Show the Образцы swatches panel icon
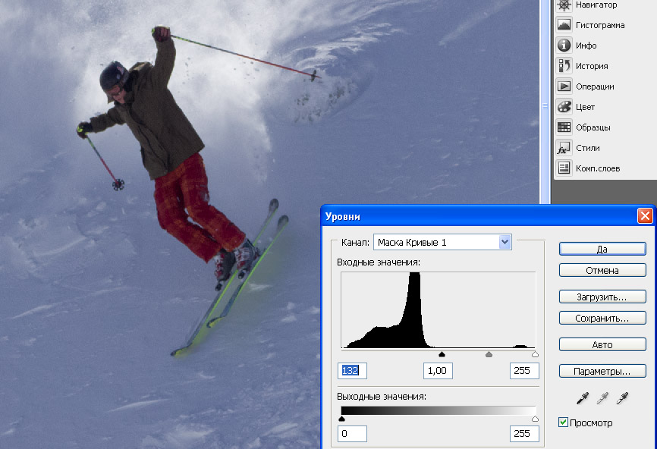 tap(564, 127)
